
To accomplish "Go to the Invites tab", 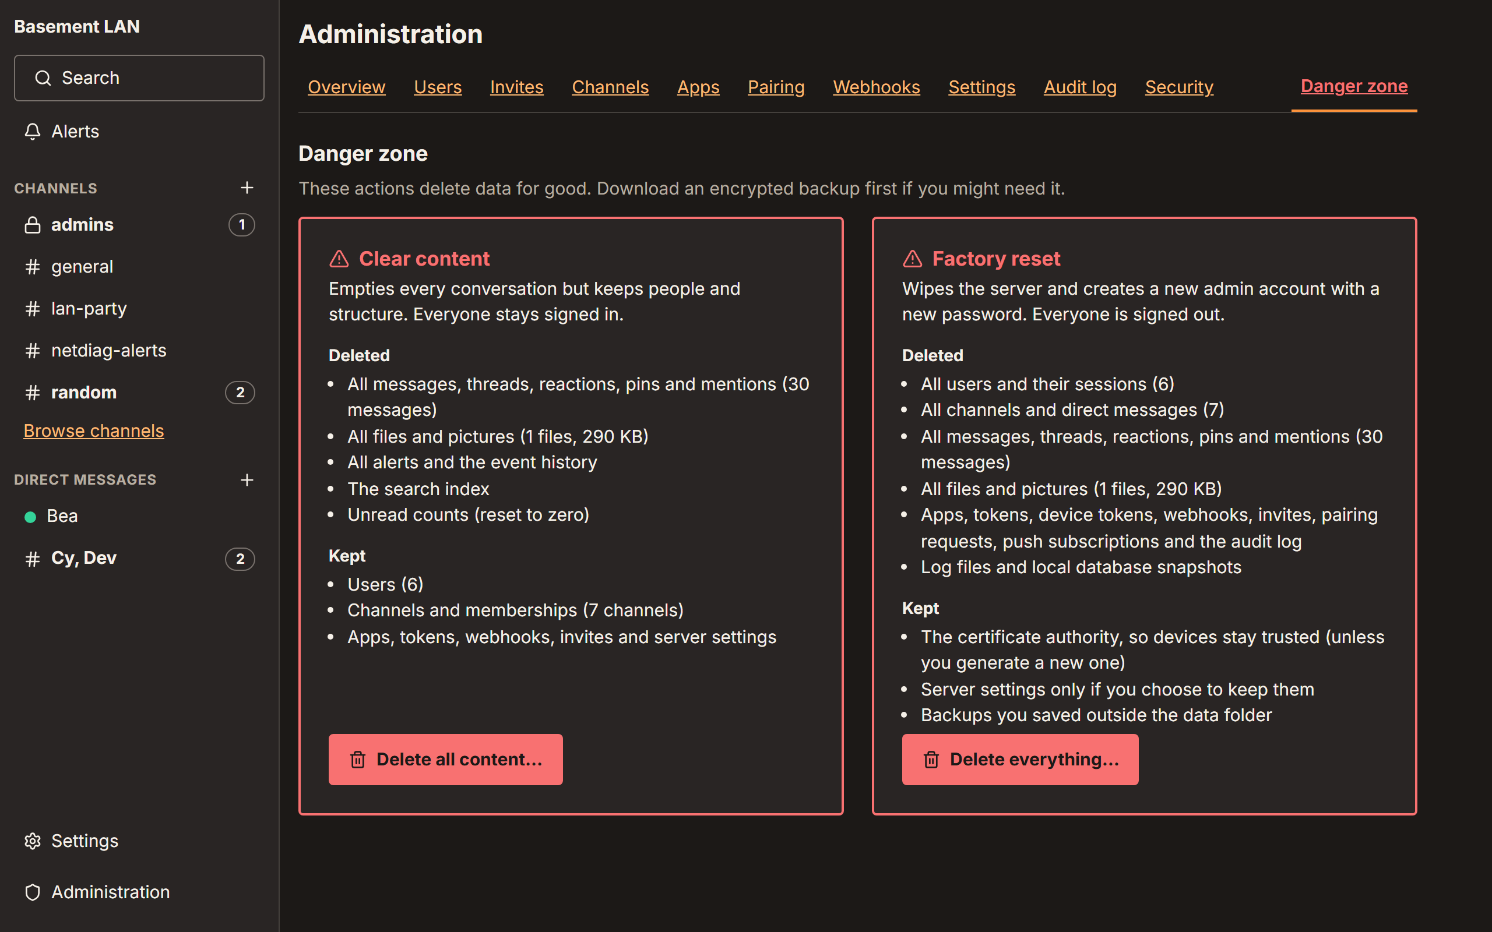I will point(516,87).
